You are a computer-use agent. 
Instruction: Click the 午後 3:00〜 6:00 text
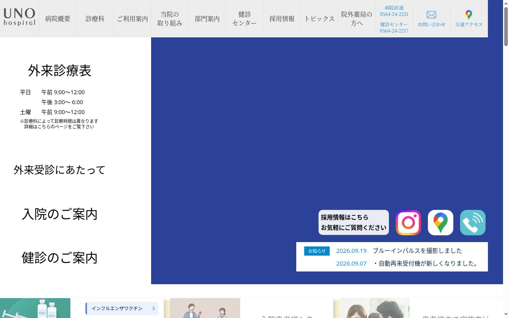click(62, 102)
